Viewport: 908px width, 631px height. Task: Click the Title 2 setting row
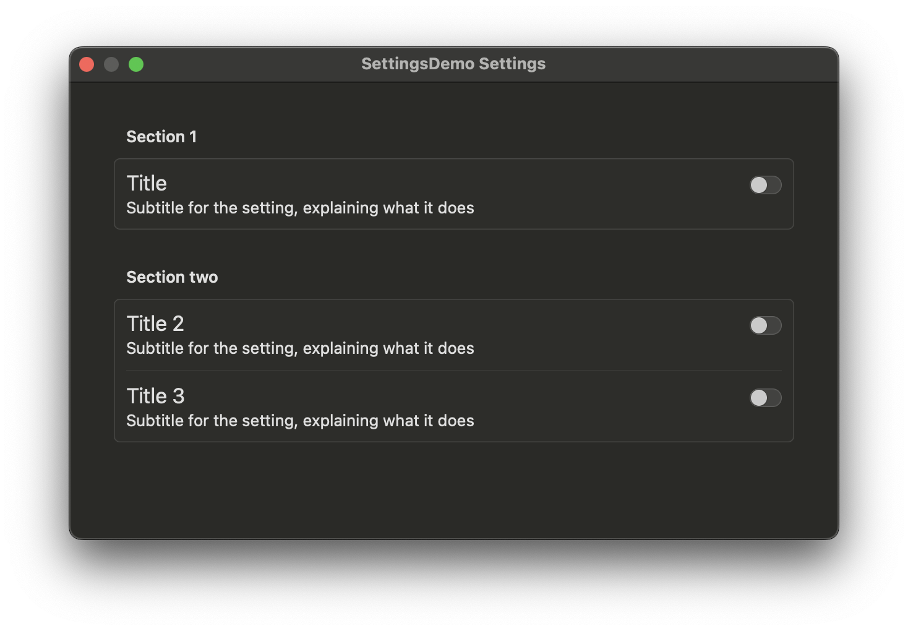433,334
